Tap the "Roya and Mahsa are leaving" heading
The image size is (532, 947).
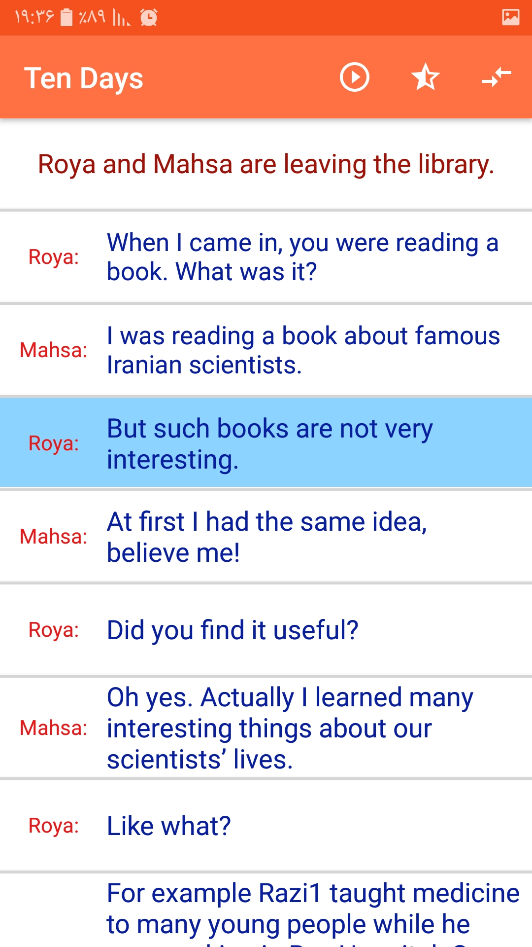[x=266, y=164]
